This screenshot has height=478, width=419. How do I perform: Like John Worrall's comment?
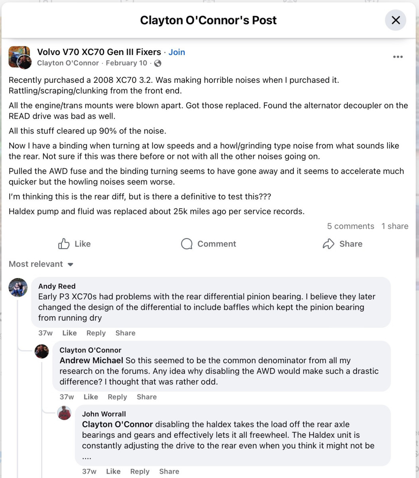tap(113, 471)
